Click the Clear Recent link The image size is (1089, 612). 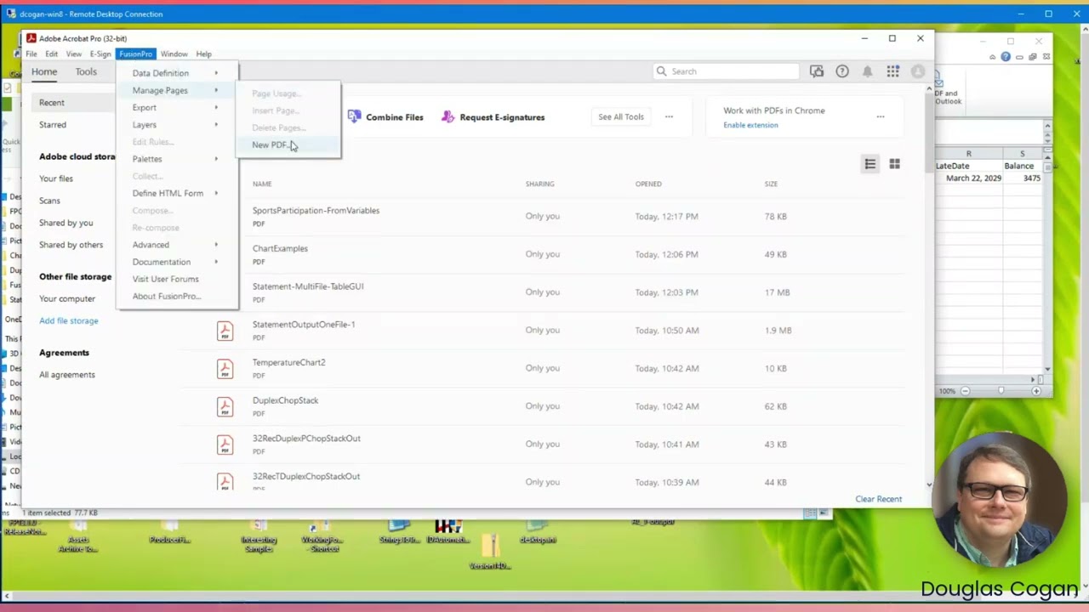click(878, 499)
